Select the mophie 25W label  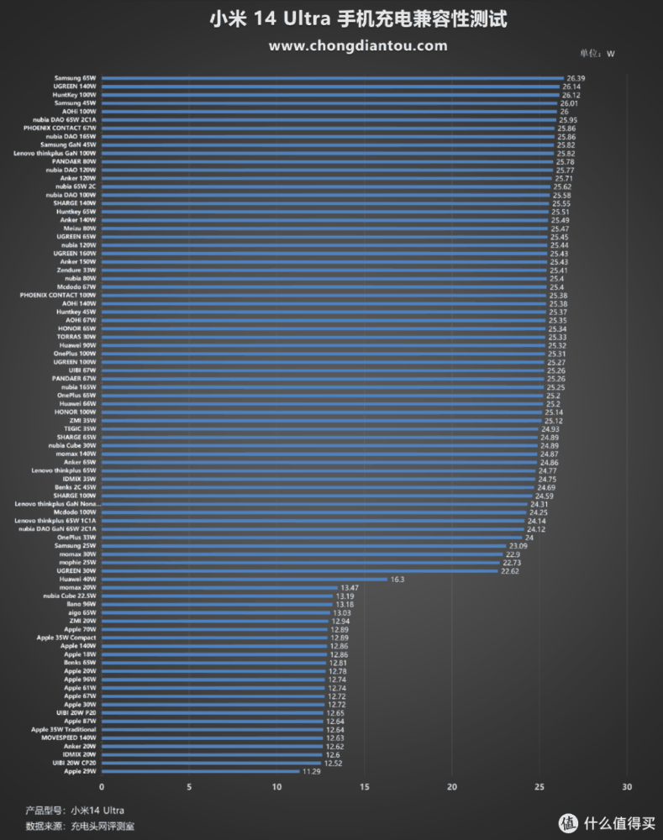78,562
